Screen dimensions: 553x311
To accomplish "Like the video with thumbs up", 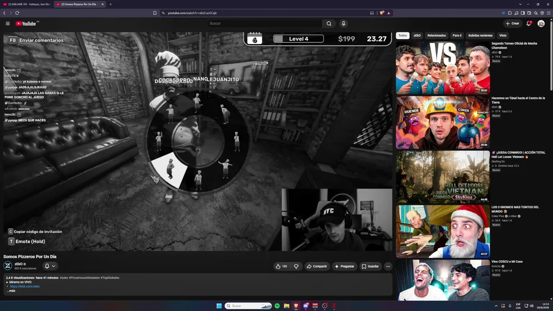I will click(x=281, y=267).
